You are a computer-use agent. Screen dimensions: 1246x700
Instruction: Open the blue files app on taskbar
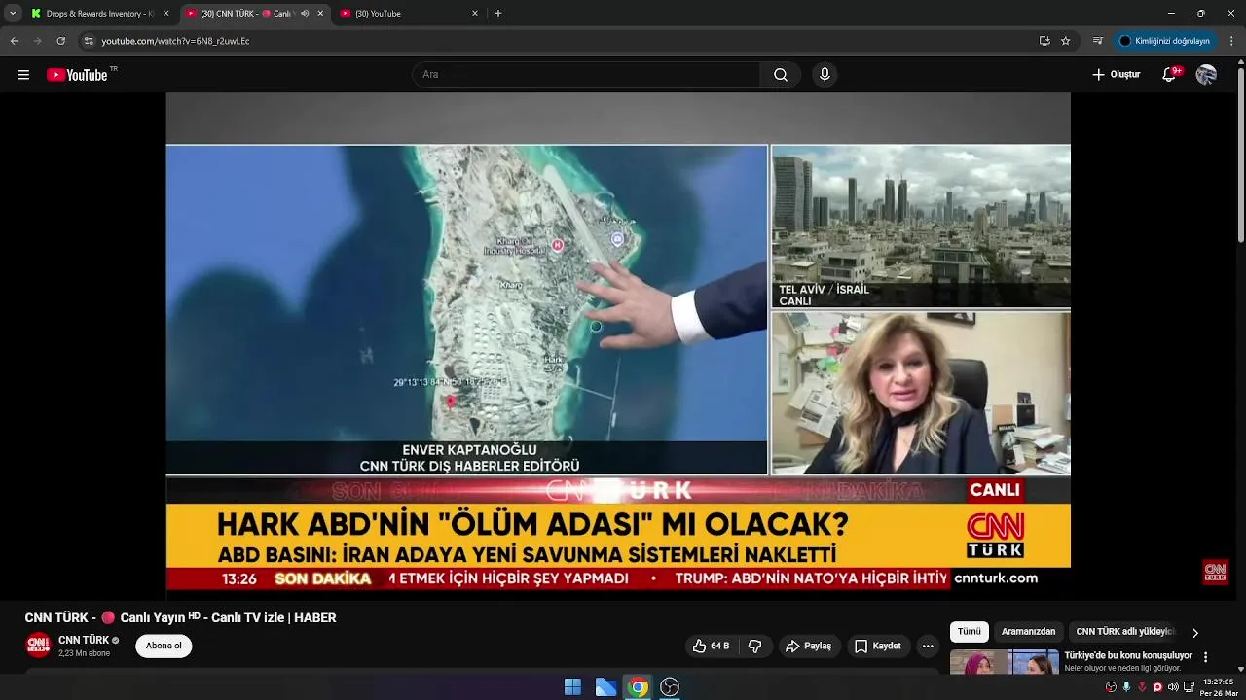pos(605,687)
